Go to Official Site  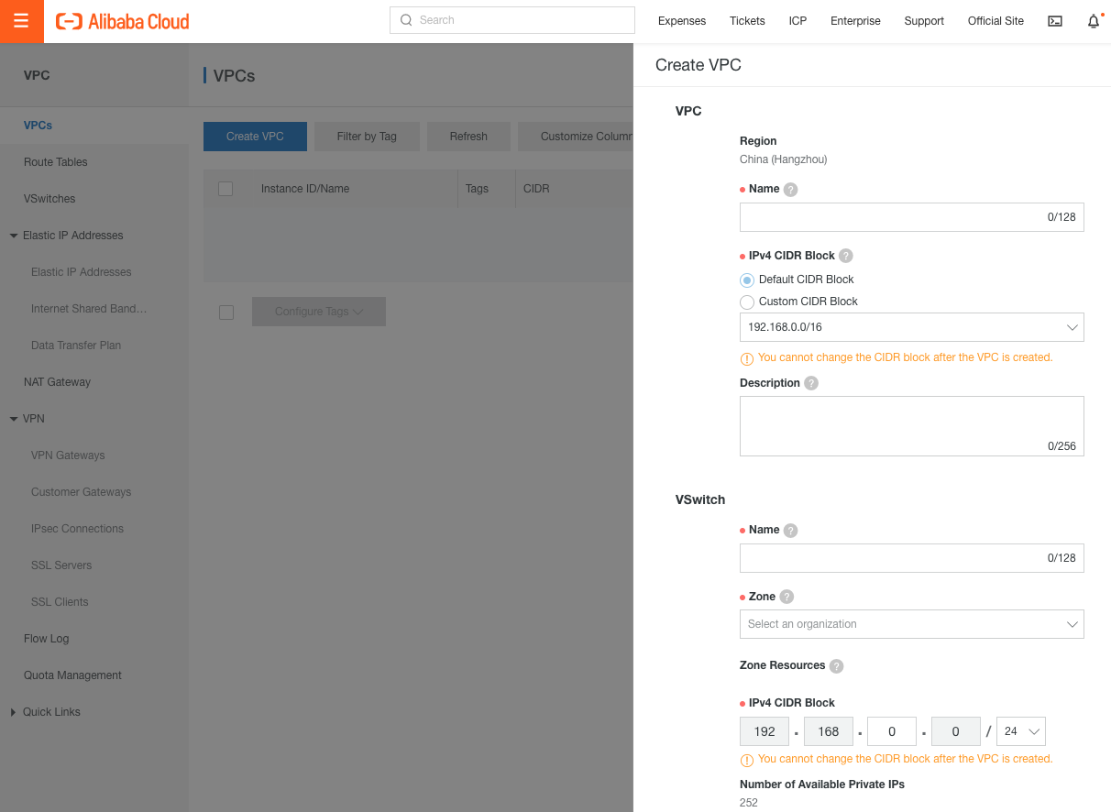point(995,21)
